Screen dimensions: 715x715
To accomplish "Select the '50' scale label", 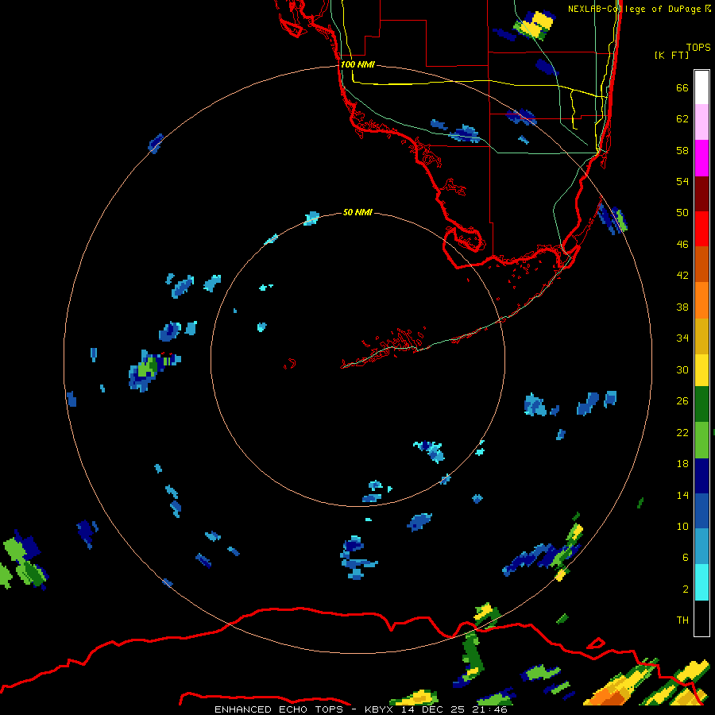I will pyautogui.click(x=682, y=212).
